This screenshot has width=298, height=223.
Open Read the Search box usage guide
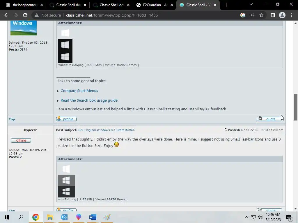click(x=90, y=100)
